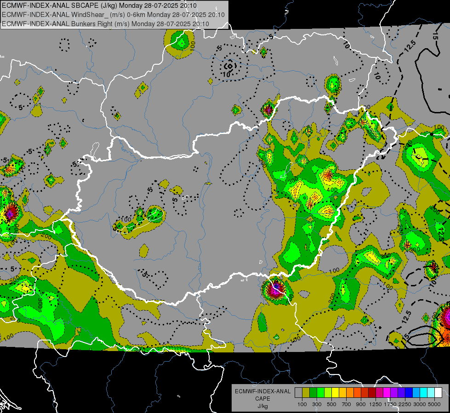Viewport: 450px width, 413px height.
Task: Select the olive legend swatch
Action: click(x=306, y=393)
